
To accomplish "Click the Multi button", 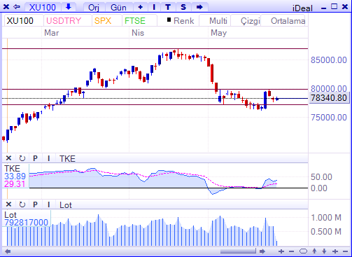I will coord(218,21).
